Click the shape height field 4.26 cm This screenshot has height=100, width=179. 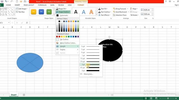click(x=147, y=10)
